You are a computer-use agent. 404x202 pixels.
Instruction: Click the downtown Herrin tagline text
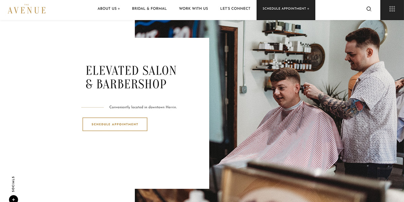143,107
